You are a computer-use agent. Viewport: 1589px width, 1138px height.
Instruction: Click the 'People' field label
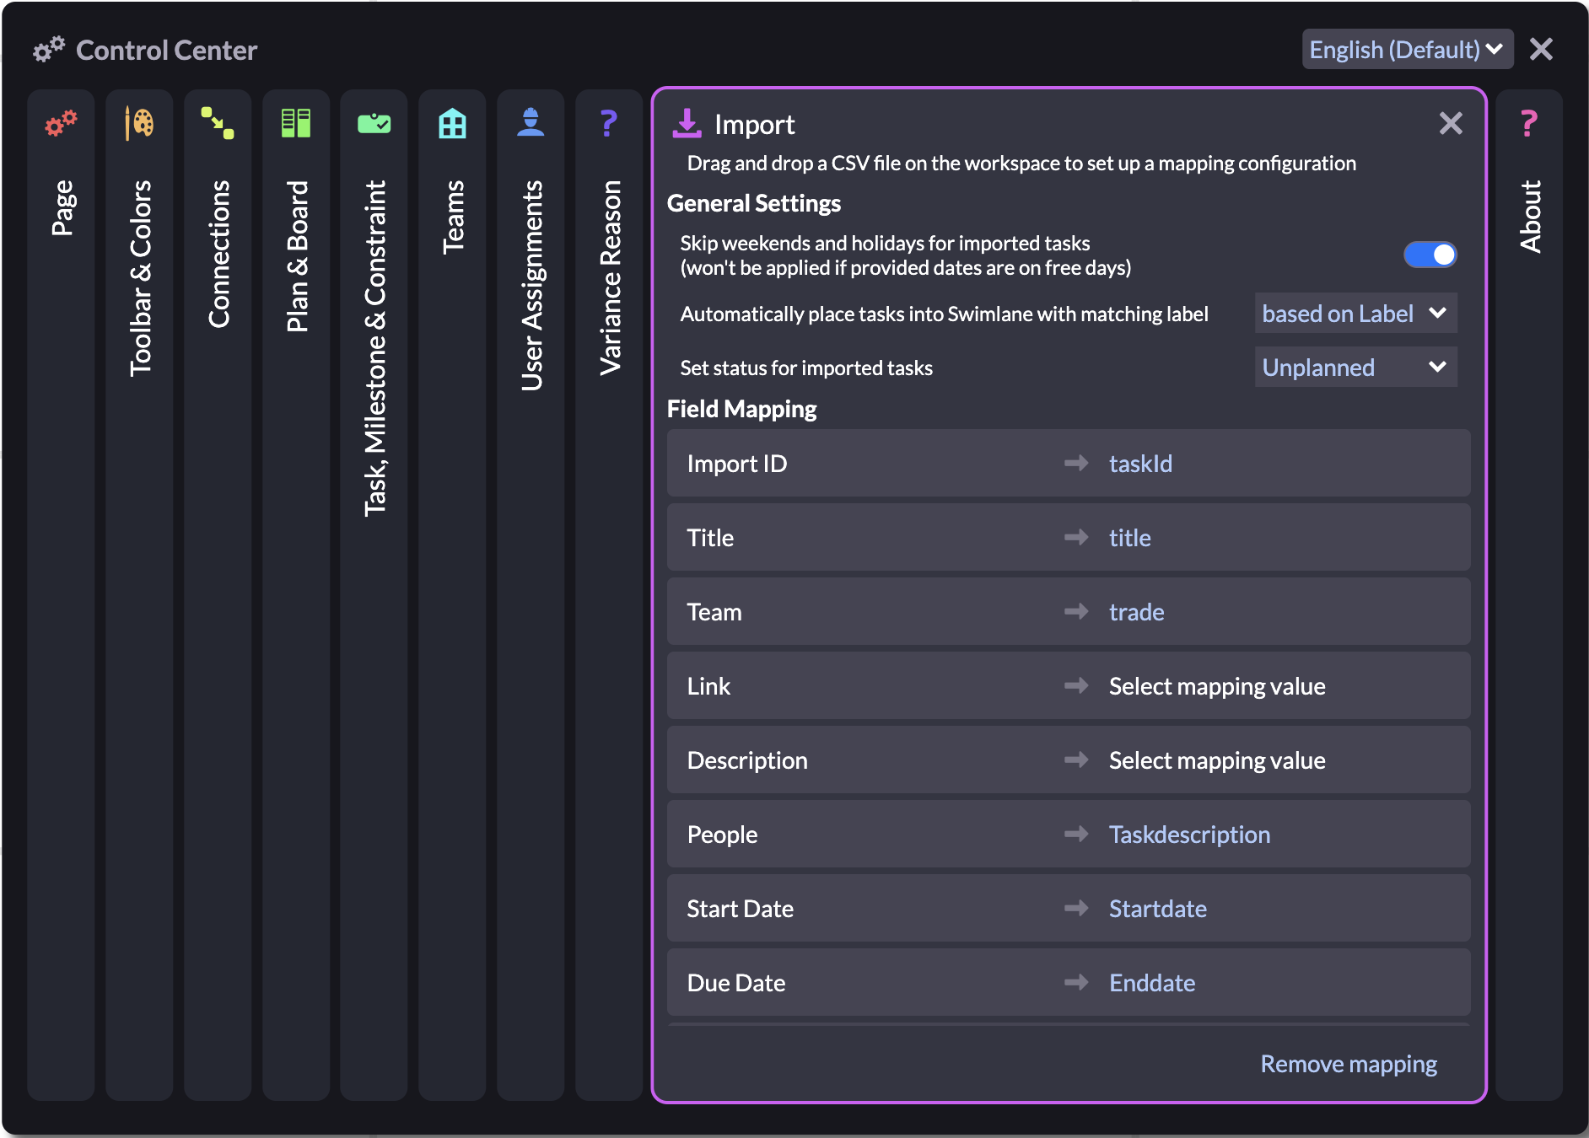point(722,835)
